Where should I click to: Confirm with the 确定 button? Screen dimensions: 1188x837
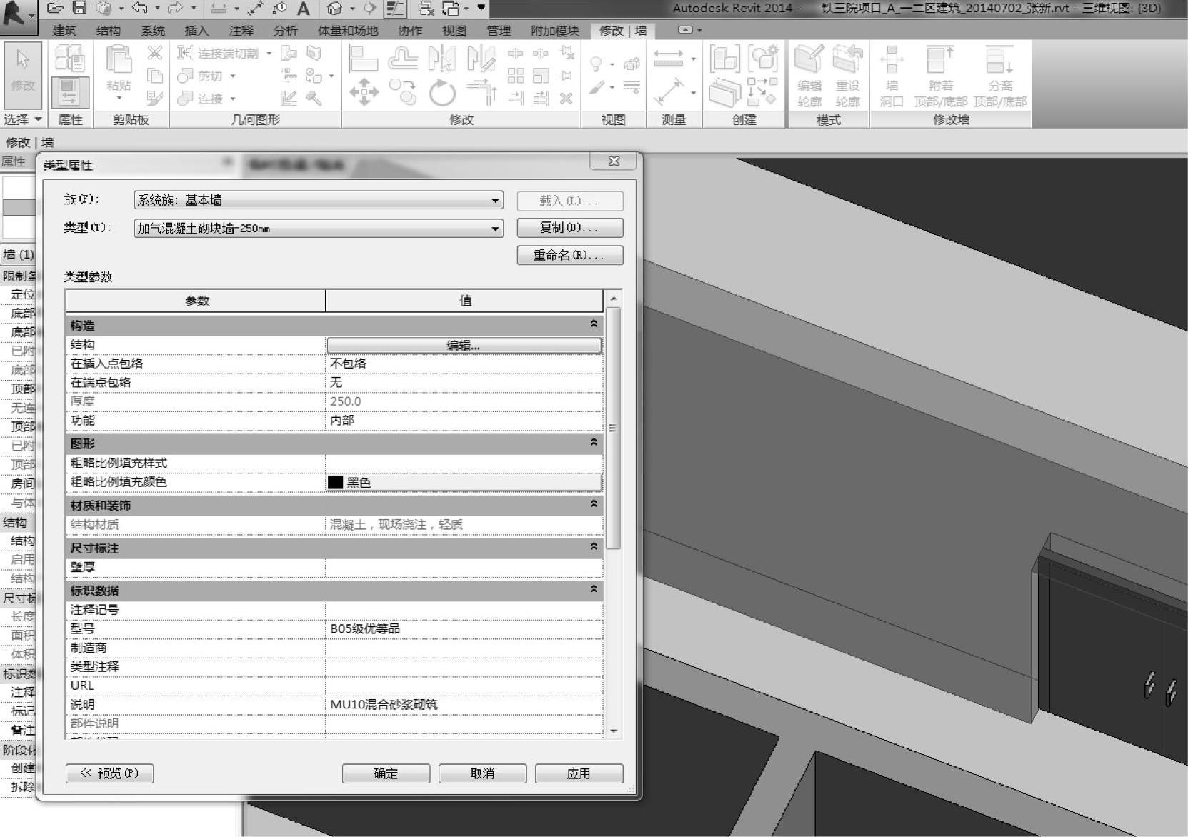pos(386,773)
